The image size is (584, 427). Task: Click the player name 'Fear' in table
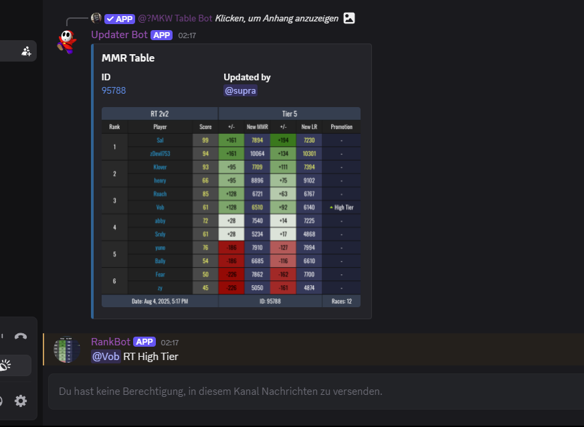click(x=160, y=274)
